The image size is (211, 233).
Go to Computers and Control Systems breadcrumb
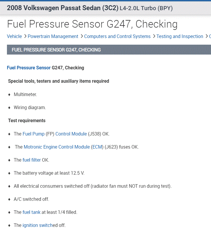click(117, 36)
